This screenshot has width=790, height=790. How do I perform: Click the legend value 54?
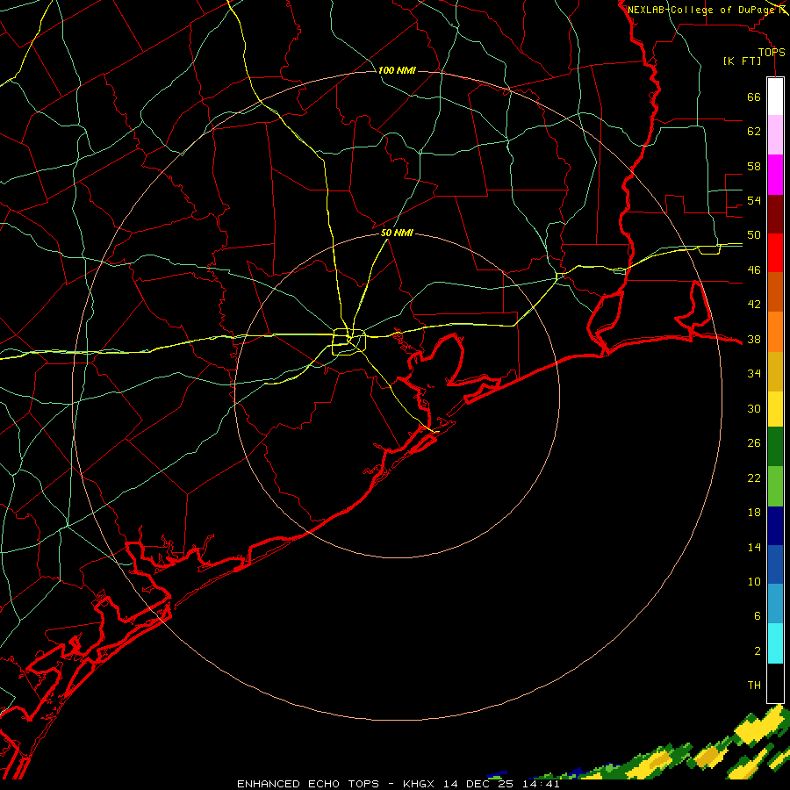point(754,200)
